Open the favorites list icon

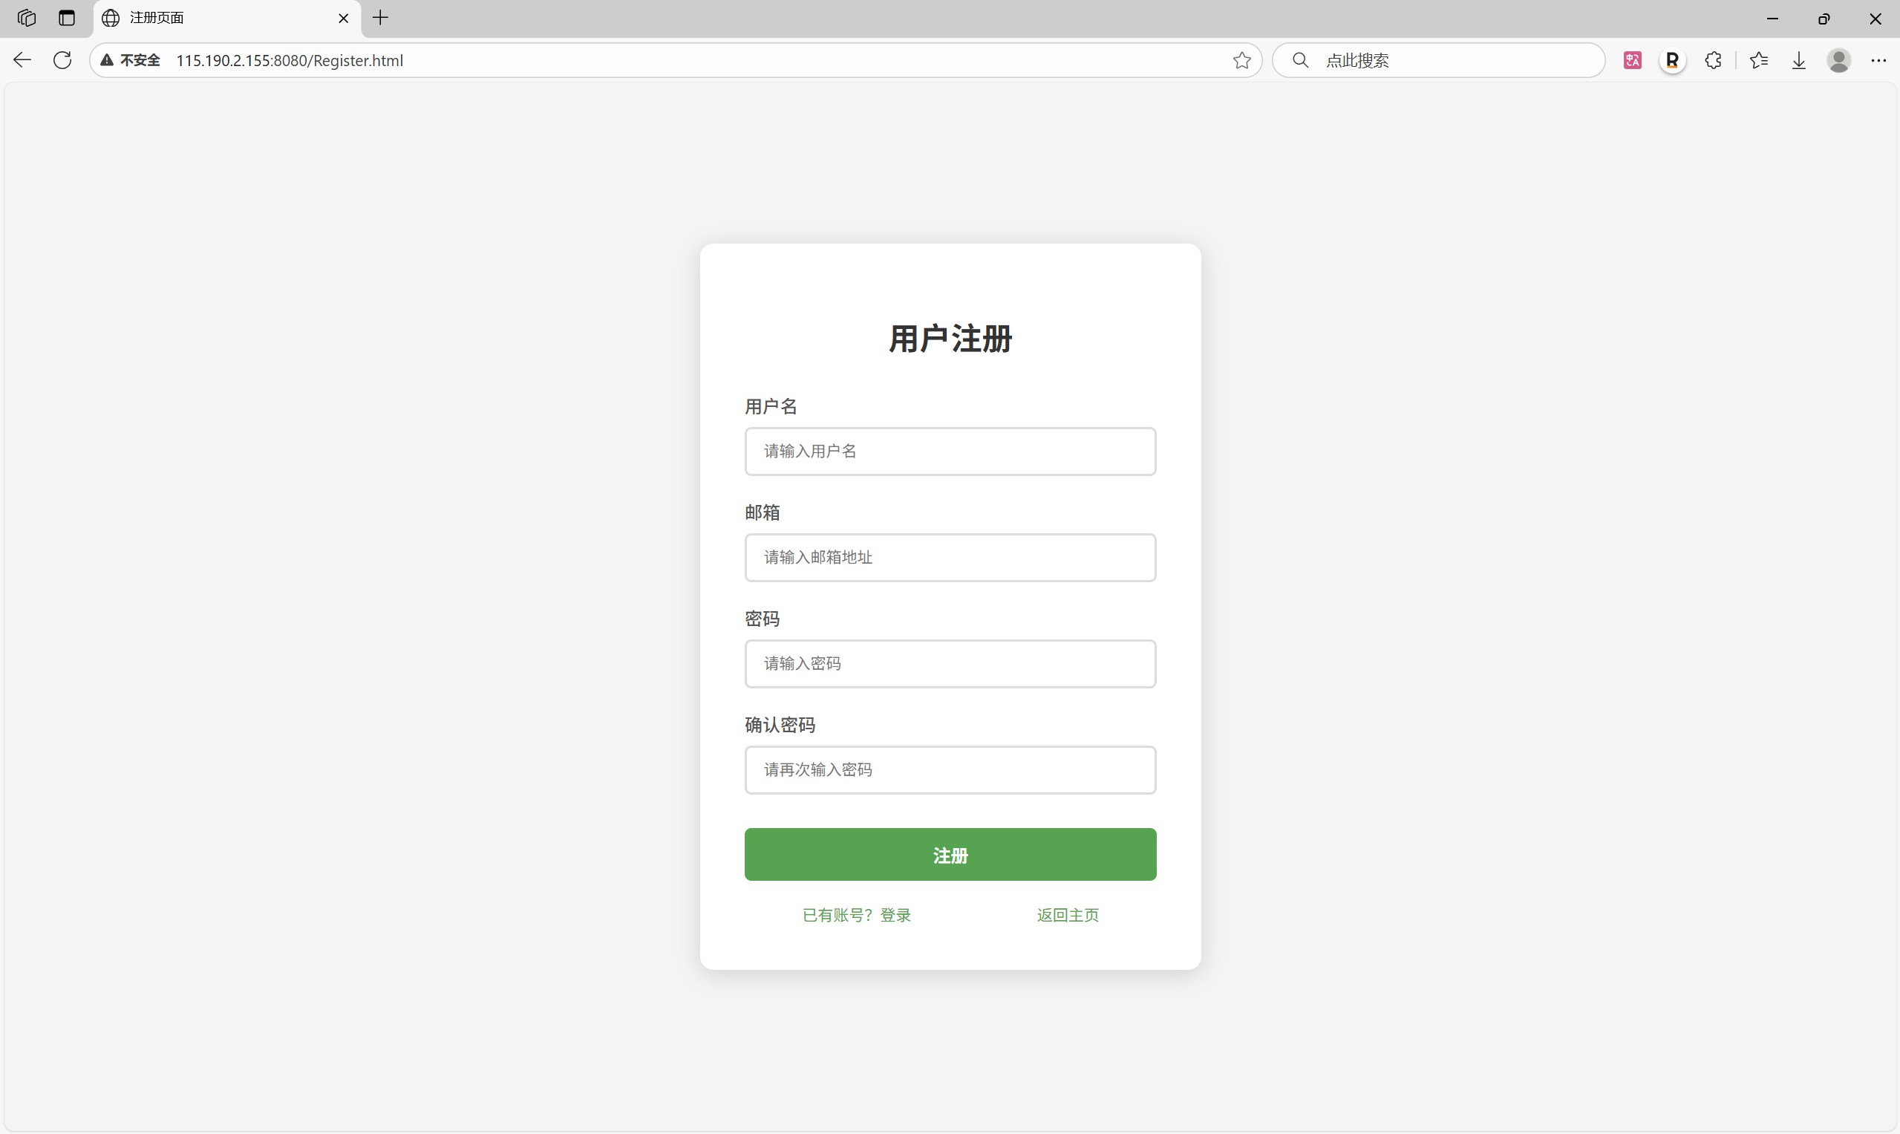point(1758,60)
